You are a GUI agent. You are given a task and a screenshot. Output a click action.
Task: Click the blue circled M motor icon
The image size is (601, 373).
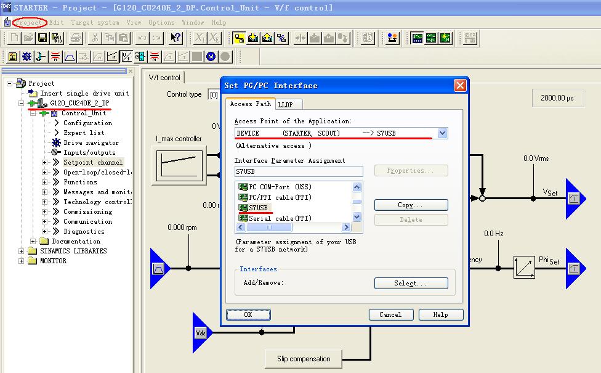point(211,57)
